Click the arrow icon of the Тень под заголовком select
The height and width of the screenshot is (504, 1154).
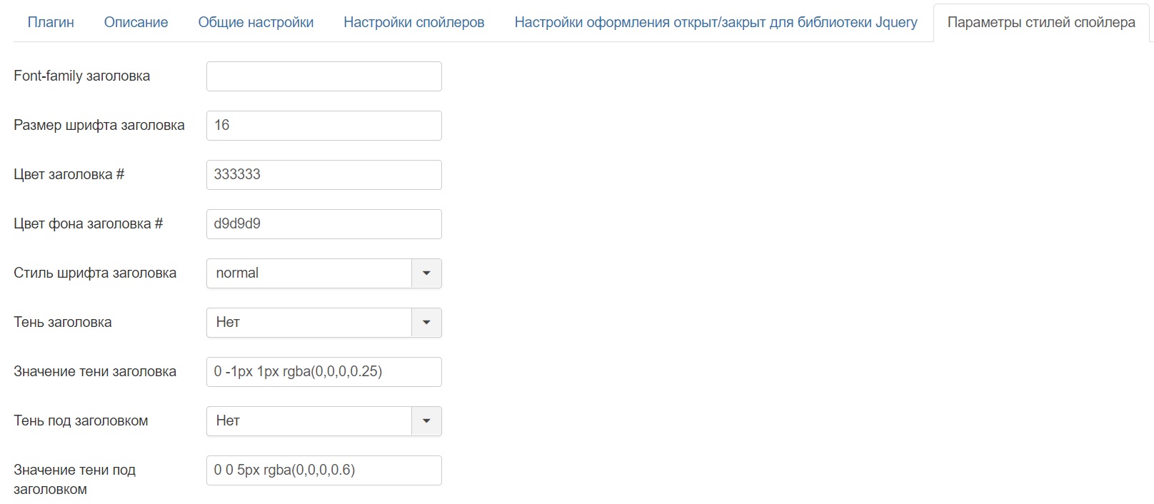point(426,421)
